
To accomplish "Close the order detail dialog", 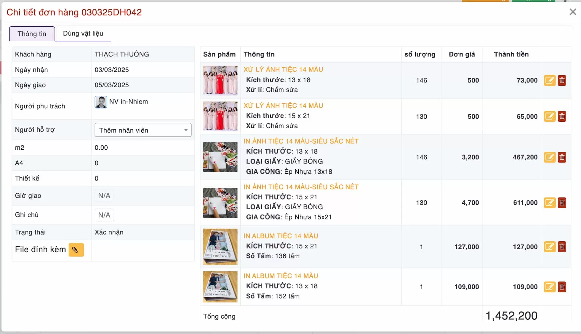I will click(573, 12).
